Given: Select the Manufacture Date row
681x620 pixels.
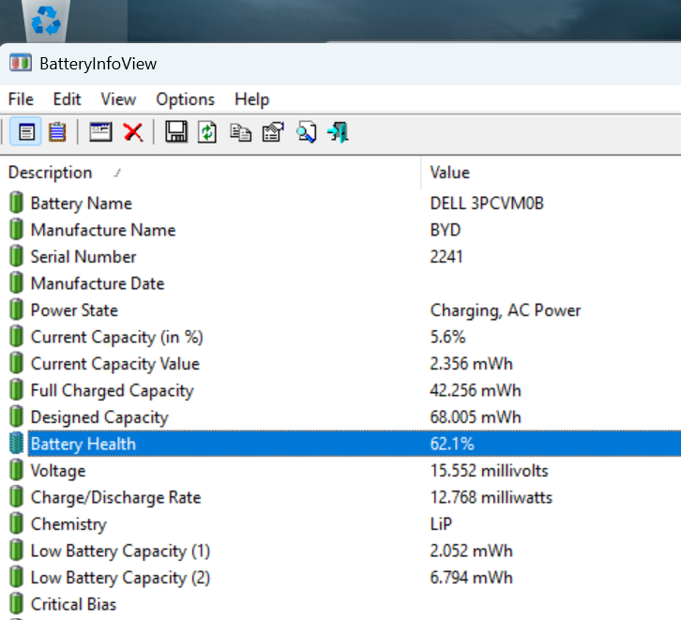Looking at the screenshot, I should [x=340, y=283].
